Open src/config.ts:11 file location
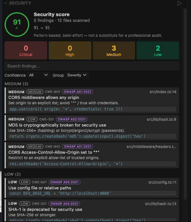Image resolution: width=191 pixels, height=222 pixels. 162,183
